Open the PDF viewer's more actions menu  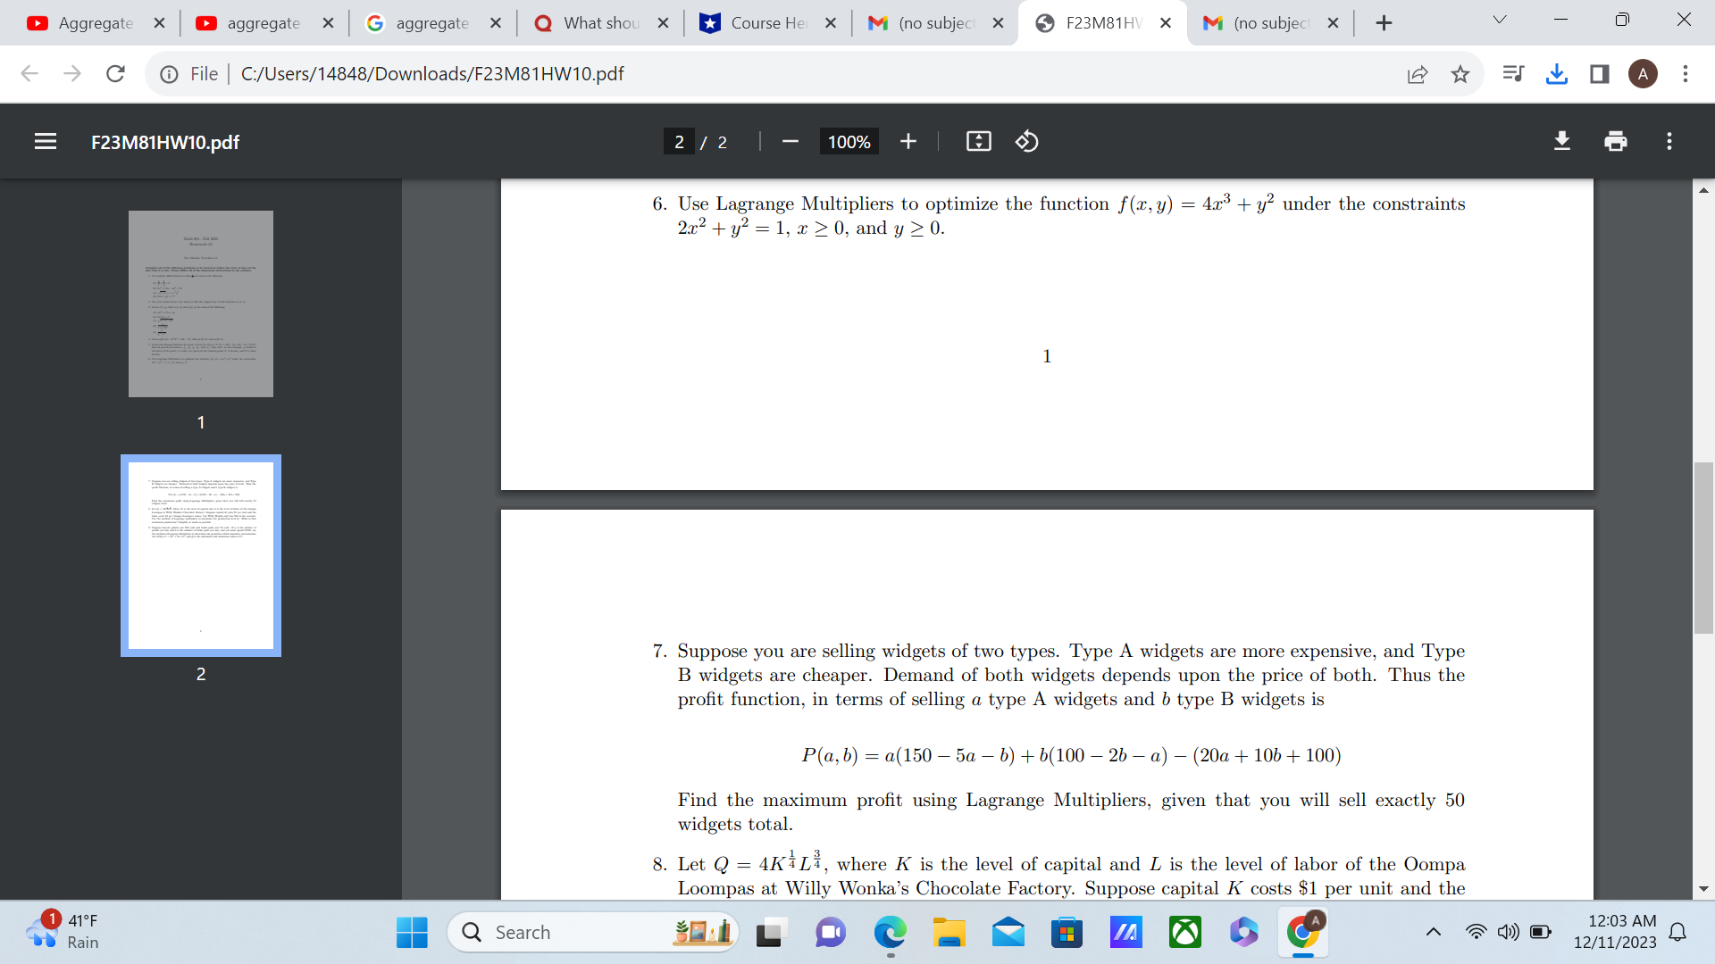click(1669, 141)
